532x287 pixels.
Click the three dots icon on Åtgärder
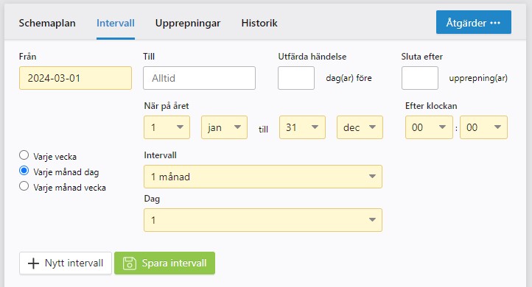tap(495, 23)
